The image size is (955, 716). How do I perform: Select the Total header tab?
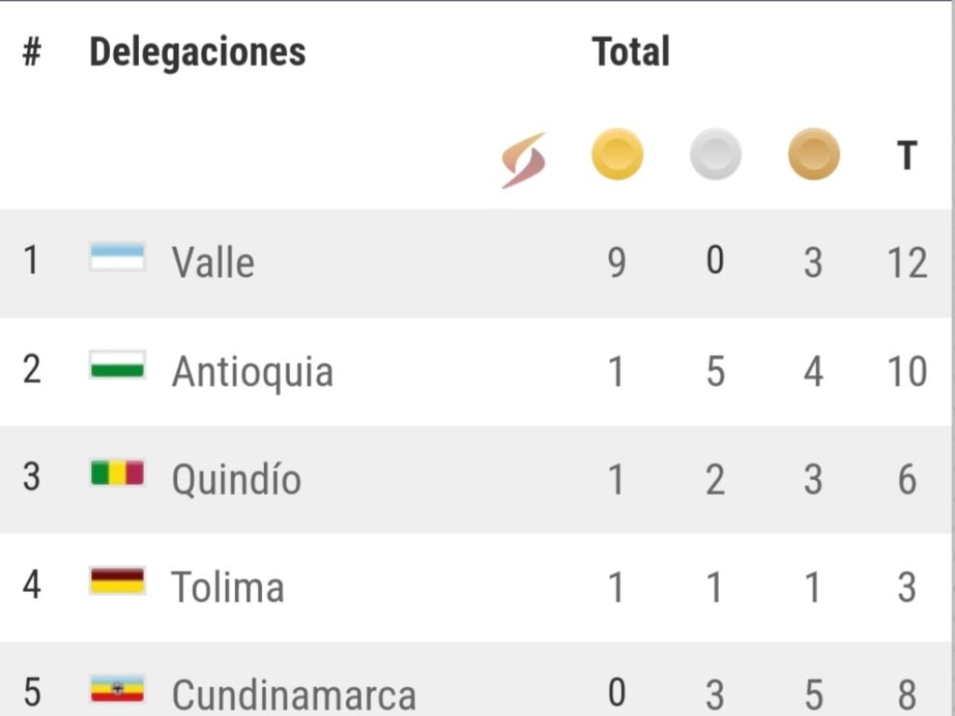point(631,52)
